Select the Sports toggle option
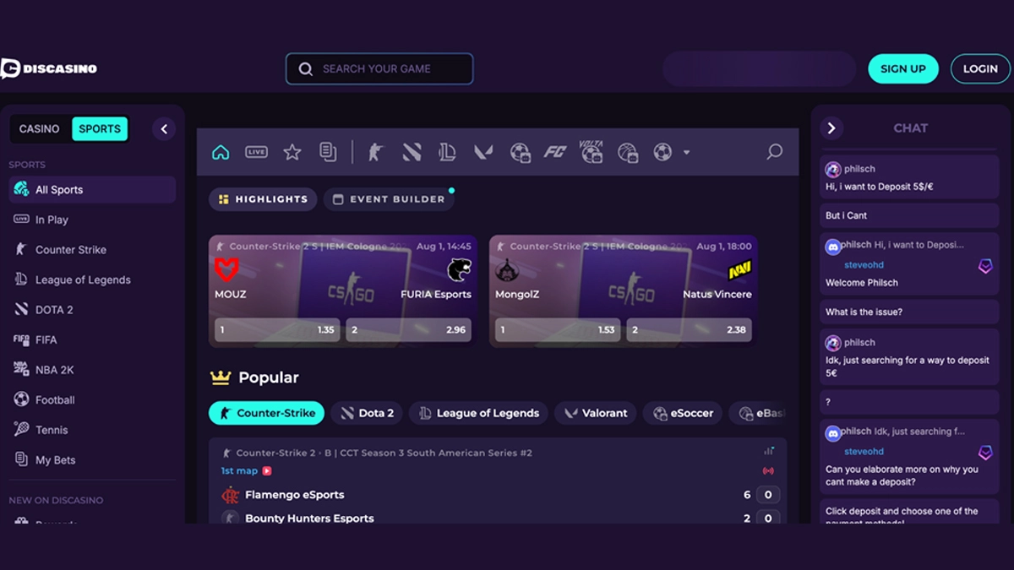1014x570 pixels. click(x=100, y=129)
